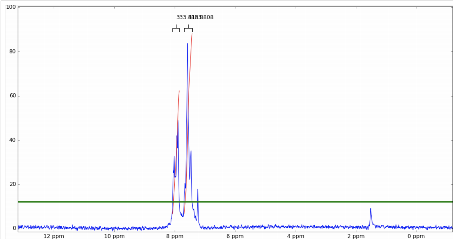Select the red fitted curve on the left multiplet
Viewport: 453px width, 239px height.
178,106
